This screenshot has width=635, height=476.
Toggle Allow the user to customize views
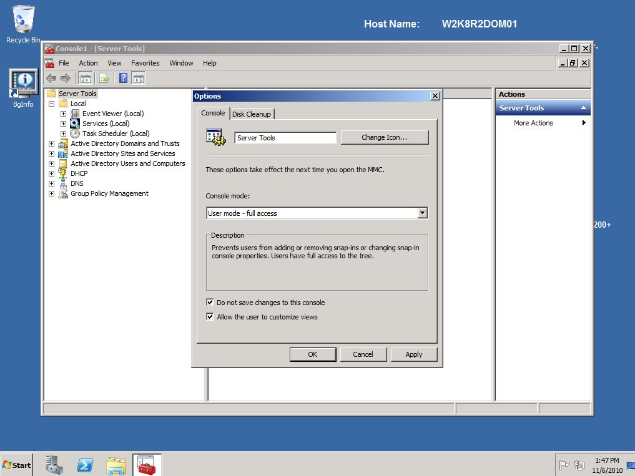pyautogui.click(x=210, y=316)
